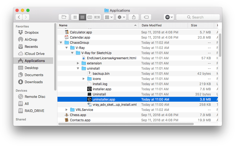Switch to column view
This screenshot has width=235, height=146.
pos(90,17)
